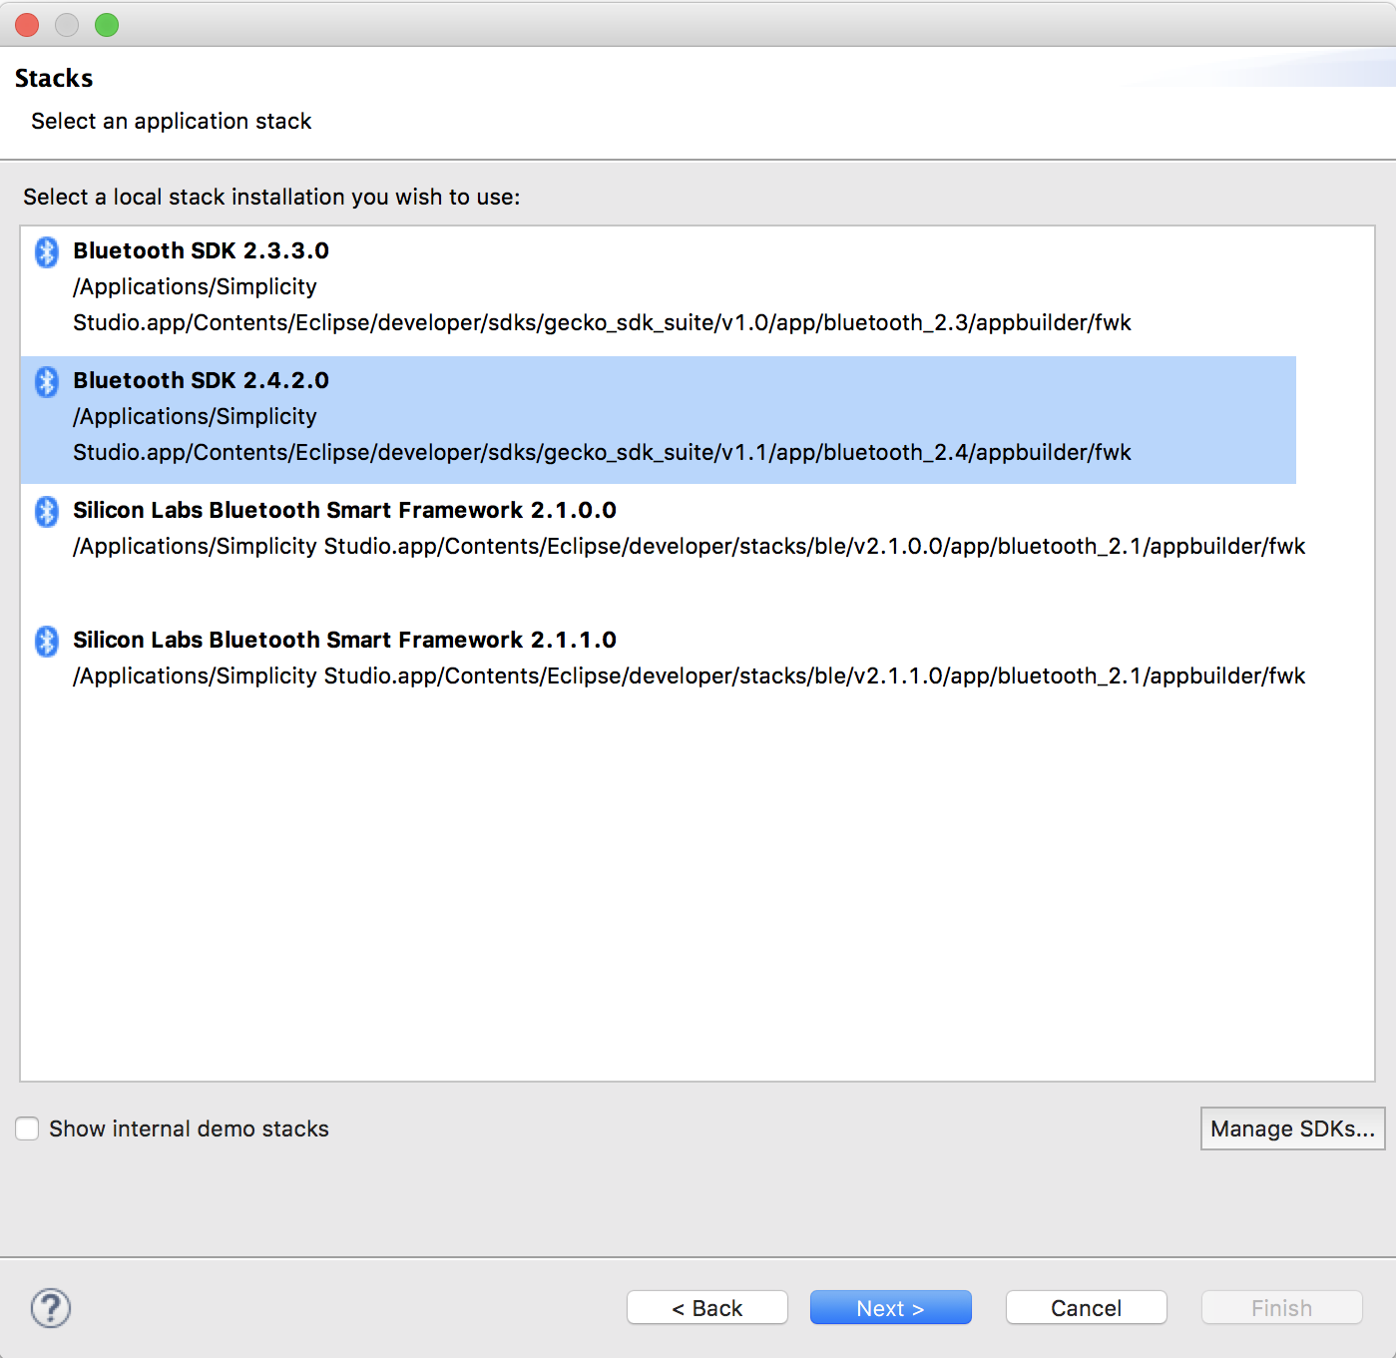Viewport: 1396px width, 1358px height.
Task: Click the path containing stacks/ble/v2.1.0.0
Action: [x=689, y=547]
